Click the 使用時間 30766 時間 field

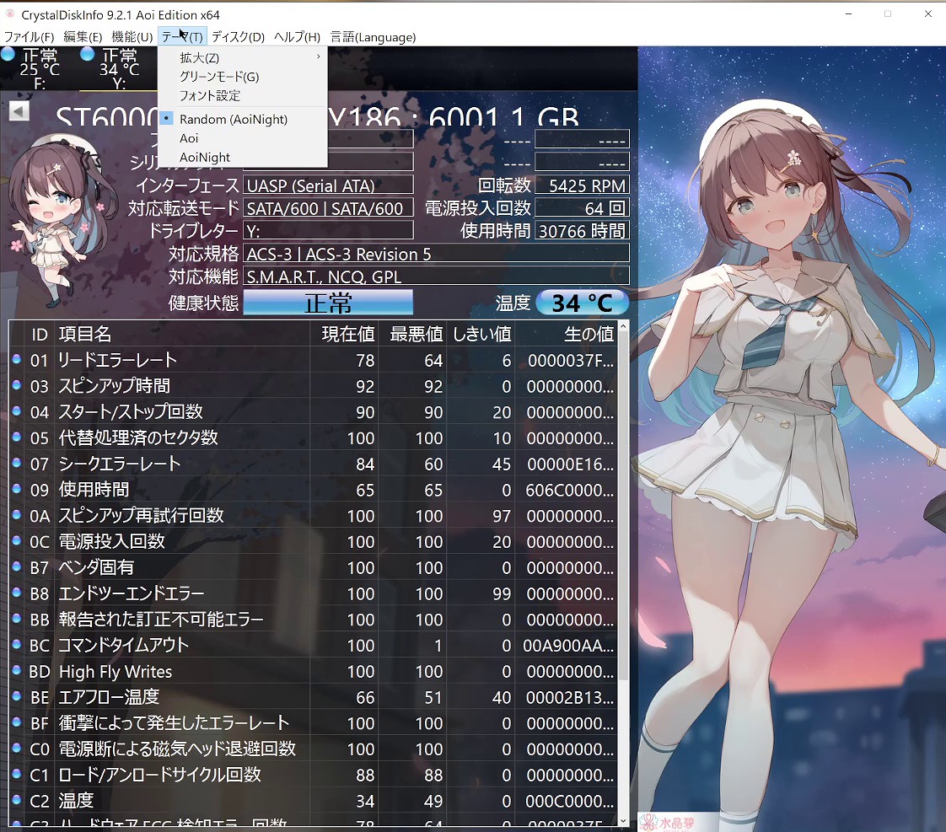(x=583, y=230)
